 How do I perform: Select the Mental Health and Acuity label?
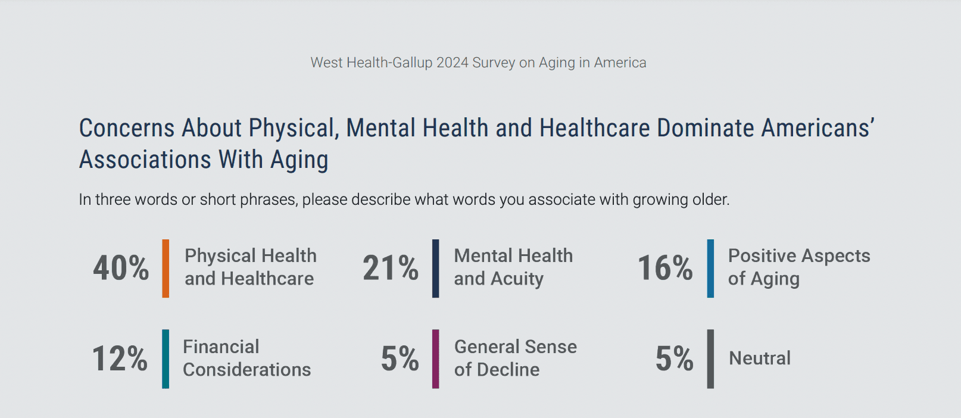(513, 267)
